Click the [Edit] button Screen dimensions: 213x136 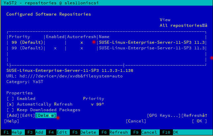[x=27, y=115]
